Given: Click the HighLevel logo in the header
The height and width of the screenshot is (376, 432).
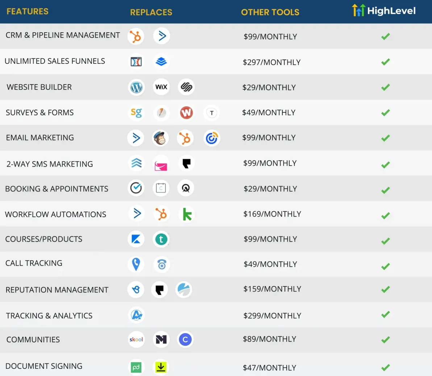Looking at the screenshot, I should click(x=384, y=11).
